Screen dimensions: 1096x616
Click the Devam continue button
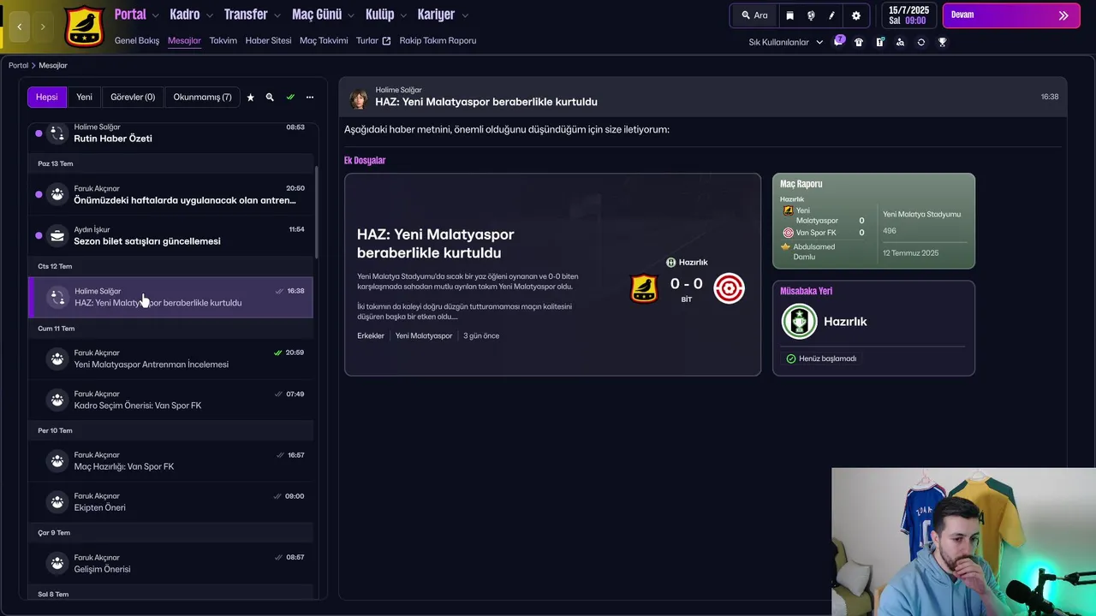tap(1011, 15)
